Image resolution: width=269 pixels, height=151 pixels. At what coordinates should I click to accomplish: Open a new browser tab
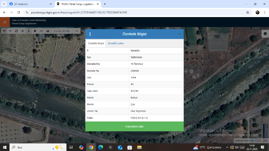tap(105, 4)
